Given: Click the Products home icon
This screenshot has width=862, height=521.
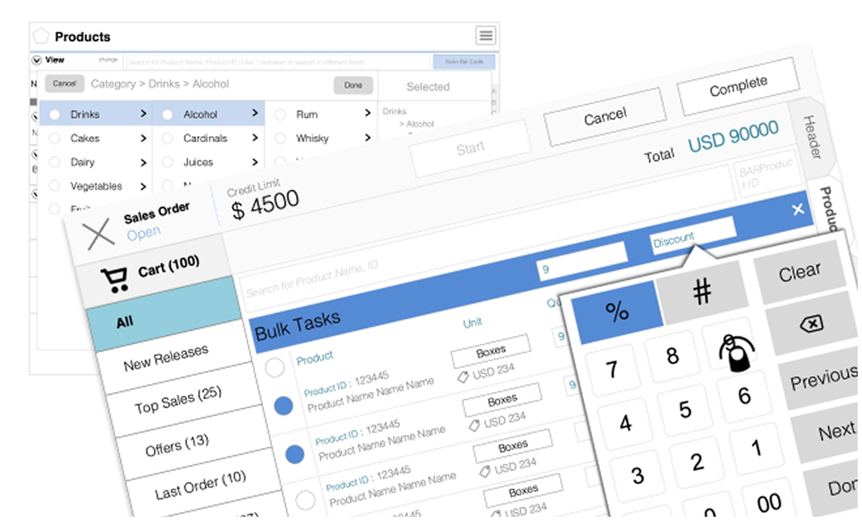Looking at the screenshot, I should pyautogui.click(x=42, y=35).
